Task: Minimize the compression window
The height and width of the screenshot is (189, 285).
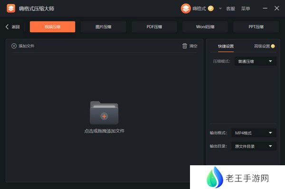Action: 265,9
